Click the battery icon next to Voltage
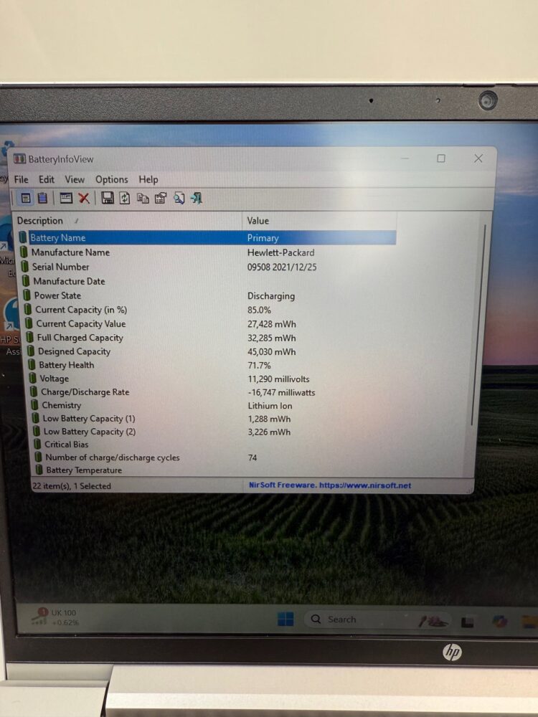The height and width of the screenshot is (717, 538). [32, 378]
